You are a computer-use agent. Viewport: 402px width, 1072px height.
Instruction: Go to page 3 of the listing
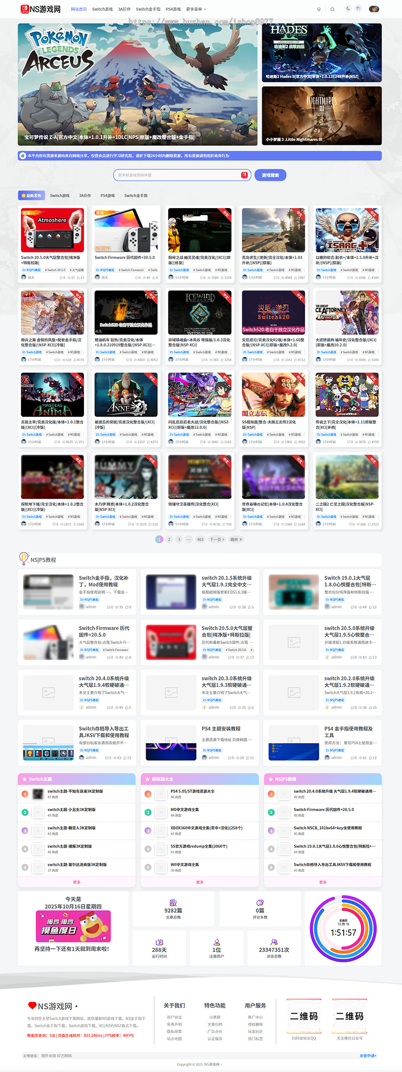point(179,540)
